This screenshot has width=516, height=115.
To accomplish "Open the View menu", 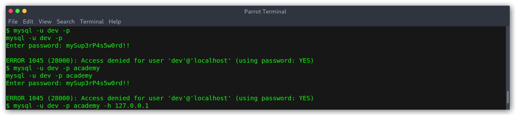I will point(45,22).
